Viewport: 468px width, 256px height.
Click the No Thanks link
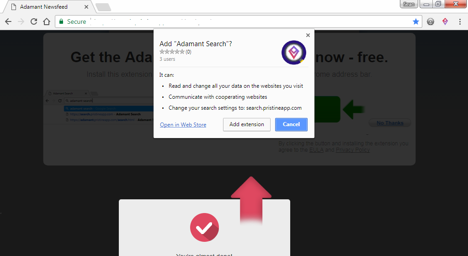[390, 123]
